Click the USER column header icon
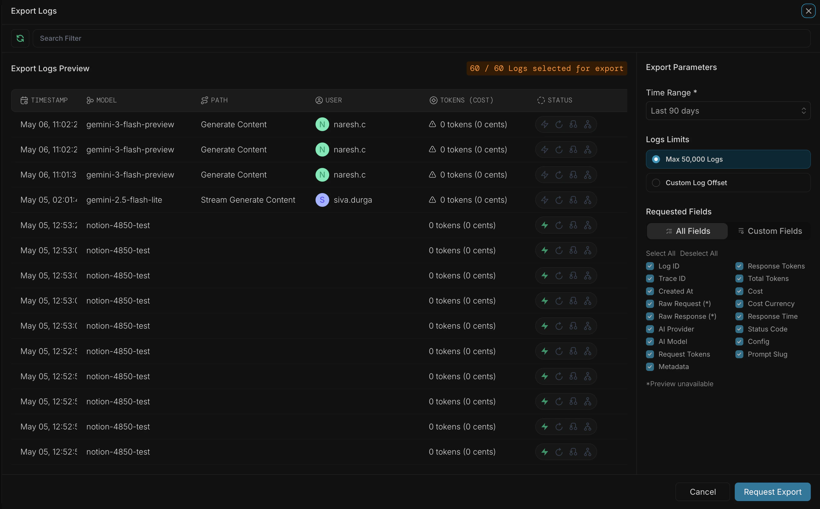The image size is (820, 509). click(319, 100)
